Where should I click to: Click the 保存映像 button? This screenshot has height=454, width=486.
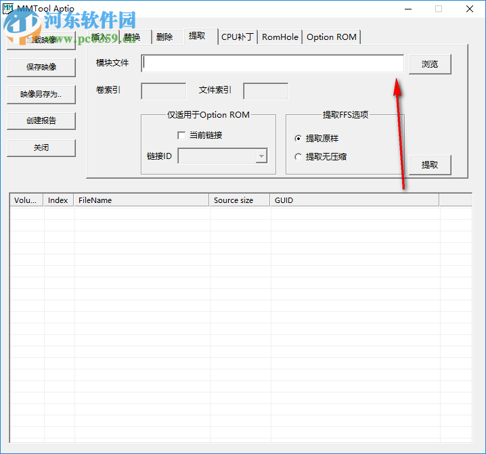point(41,67)
